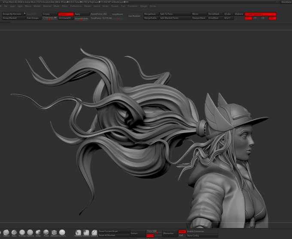This screenshot has height=239, width=292.
Task: Toggle Activate Symmetry off
Action: [260, 14]
